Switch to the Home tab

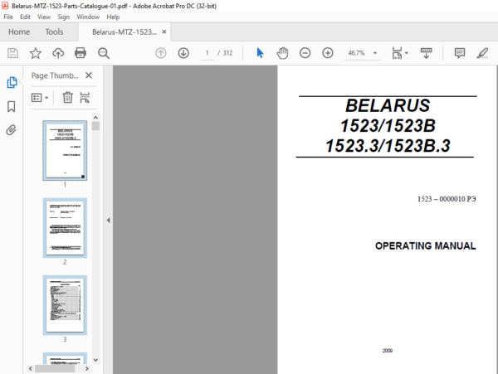19,32
